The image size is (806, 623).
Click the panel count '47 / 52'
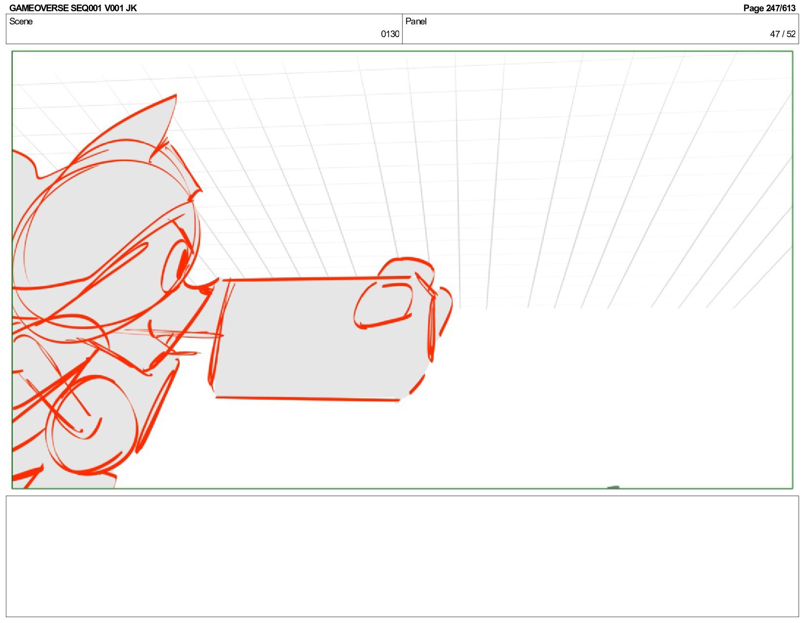(x=783, y=34)
